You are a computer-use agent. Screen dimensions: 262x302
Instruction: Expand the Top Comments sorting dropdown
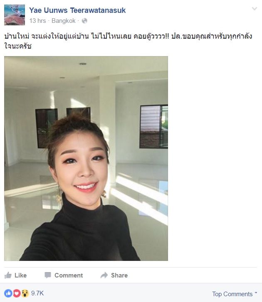[256, 293]
